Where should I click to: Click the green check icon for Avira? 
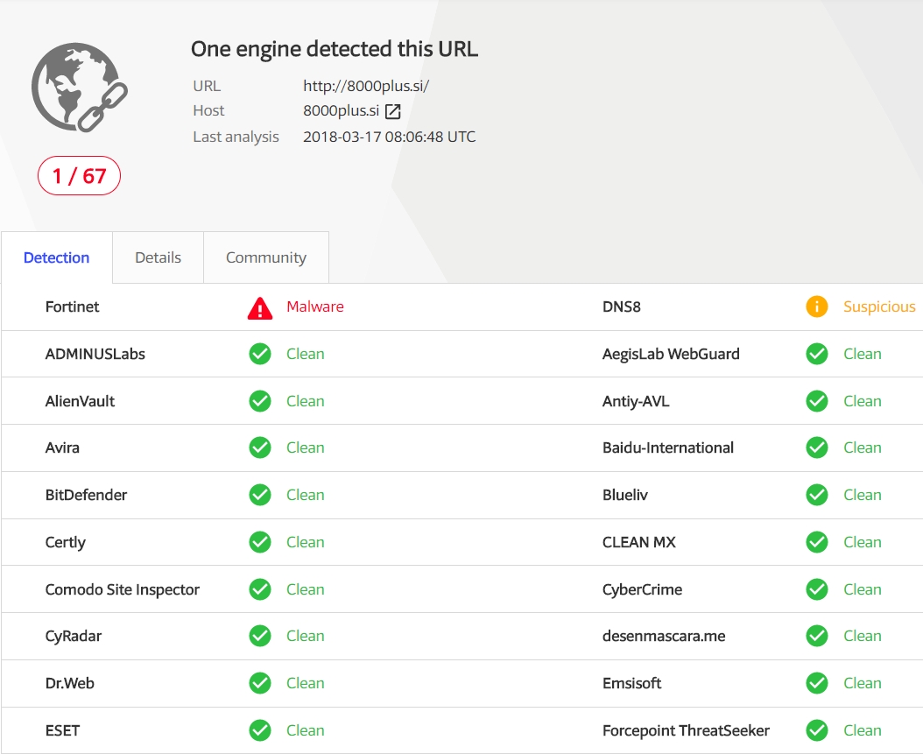(x=260, y=447)
